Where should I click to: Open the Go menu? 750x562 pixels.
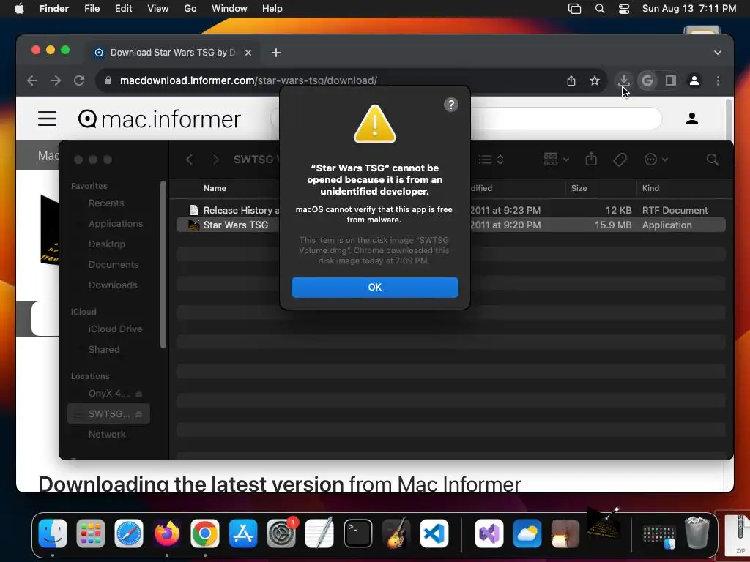[x=190, y=9]
